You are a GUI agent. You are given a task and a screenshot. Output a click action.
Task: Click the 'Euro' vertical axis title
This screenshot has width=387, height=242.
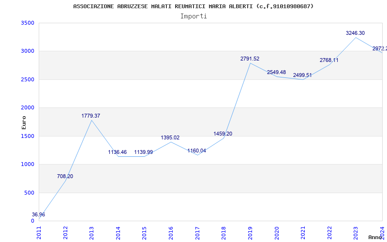coord(24,122)
